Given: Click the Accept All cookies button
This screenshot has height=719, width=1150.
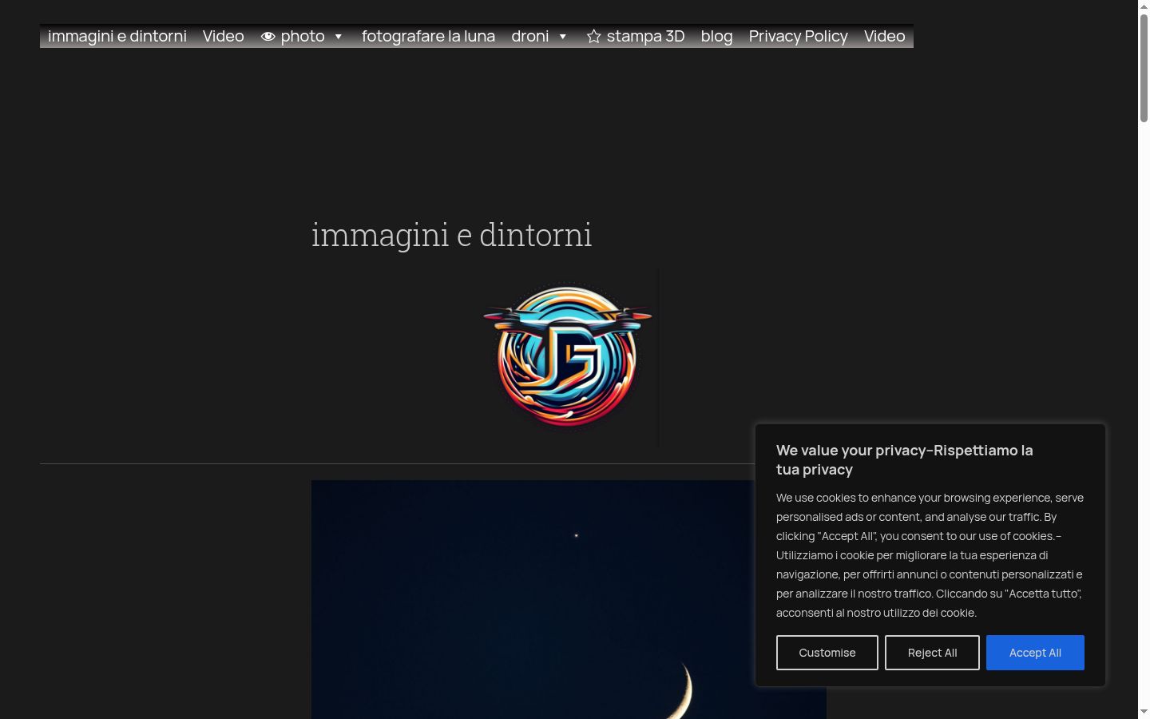Looking at the screenshot, I should pyautogui.click(x=1035, y=653).
